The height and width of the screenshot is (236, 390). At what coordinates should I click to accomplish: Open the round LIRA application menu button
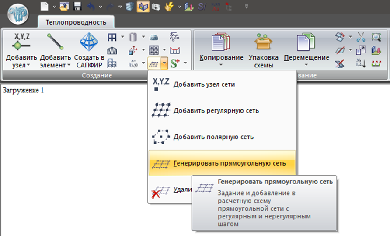point(17,14)
